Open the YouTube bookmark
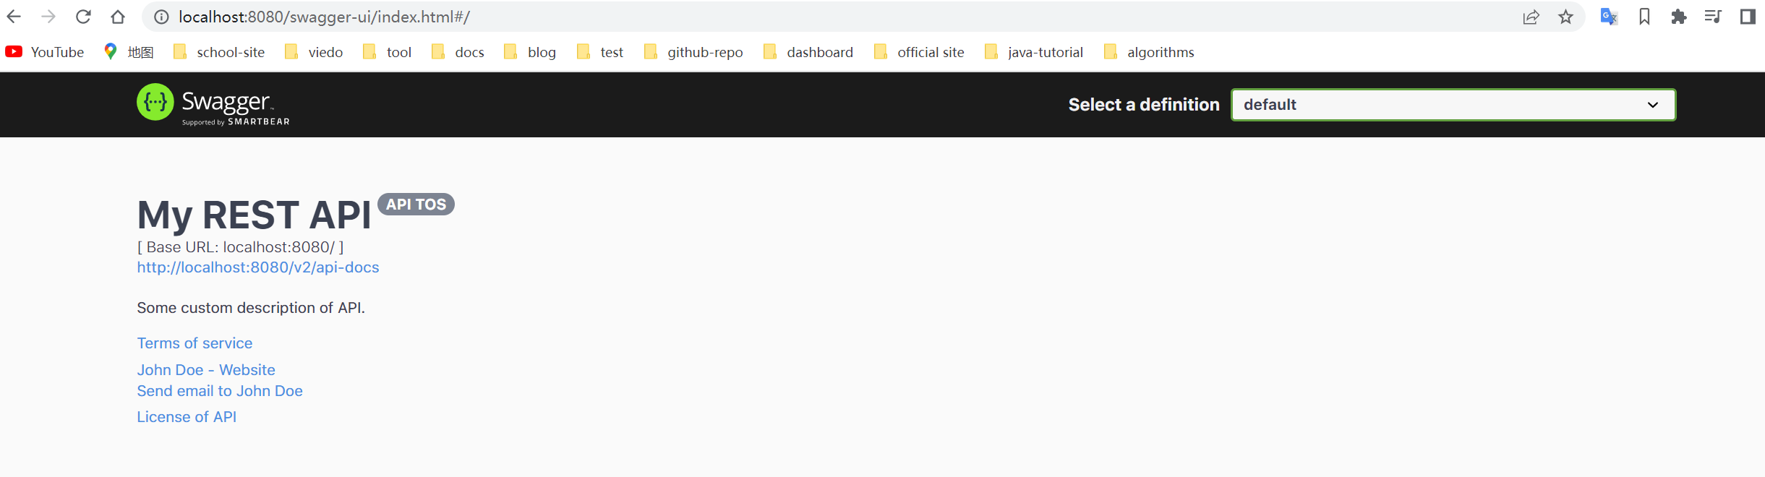The width and height of the screenshot is (1765, 477). click(45, 52)
